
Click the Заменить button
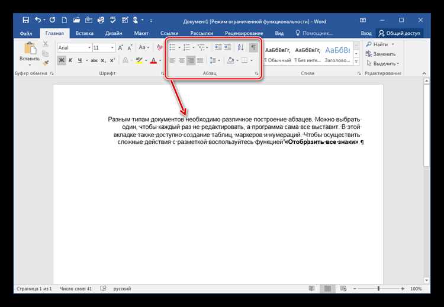(381, 54)
